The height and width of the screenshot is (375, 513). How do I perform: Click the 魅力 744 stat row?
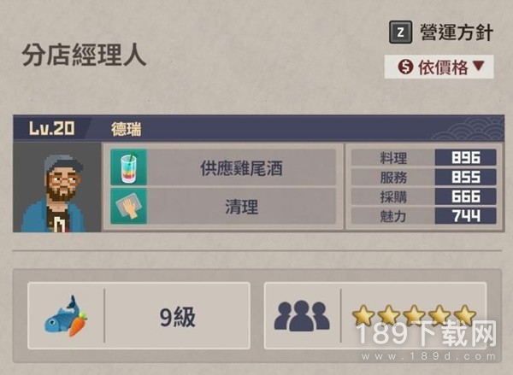coord(424,216)
